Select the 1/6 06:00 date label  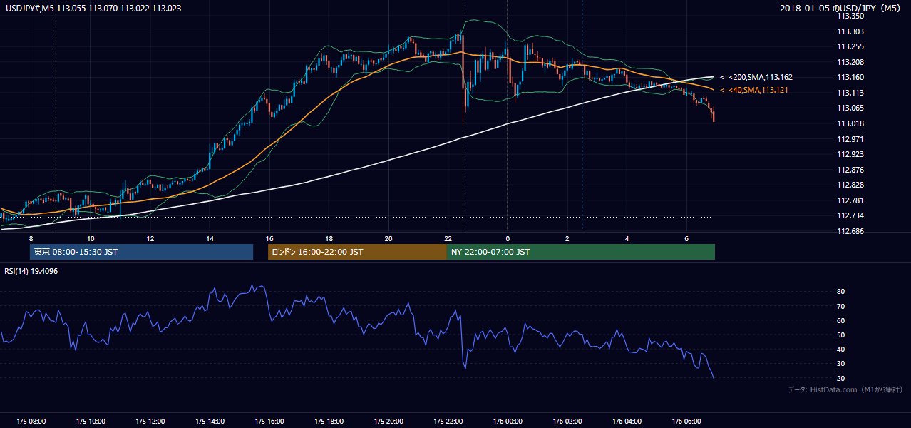[x=686, y=422]
